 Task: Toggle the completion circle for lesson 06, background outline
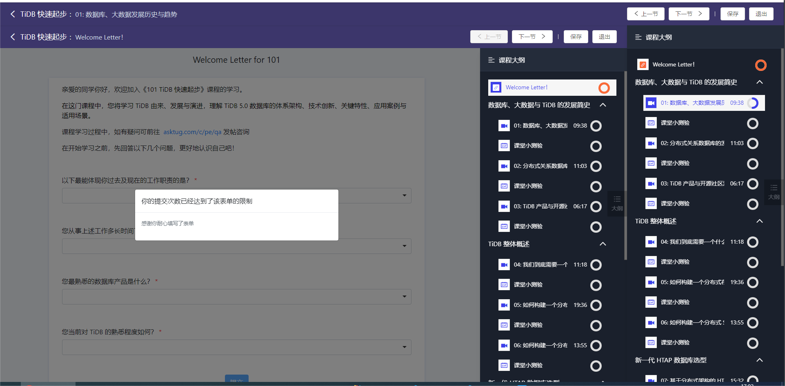pos(753,323)
